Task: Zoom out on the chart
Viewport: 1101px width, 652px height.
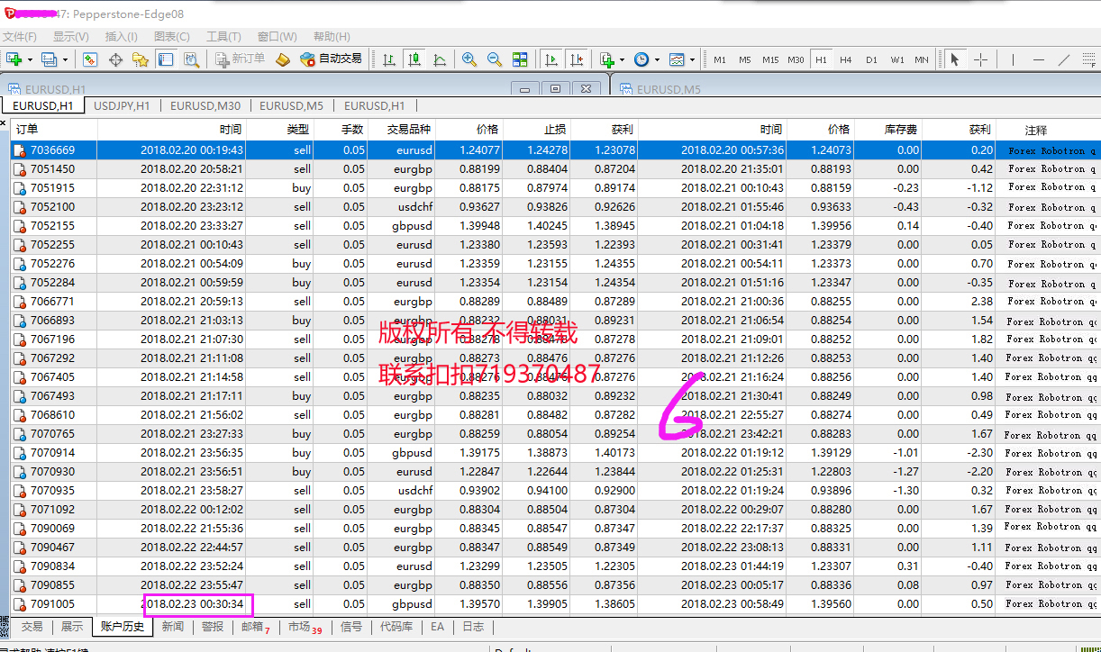Action: tap(494, 59)
